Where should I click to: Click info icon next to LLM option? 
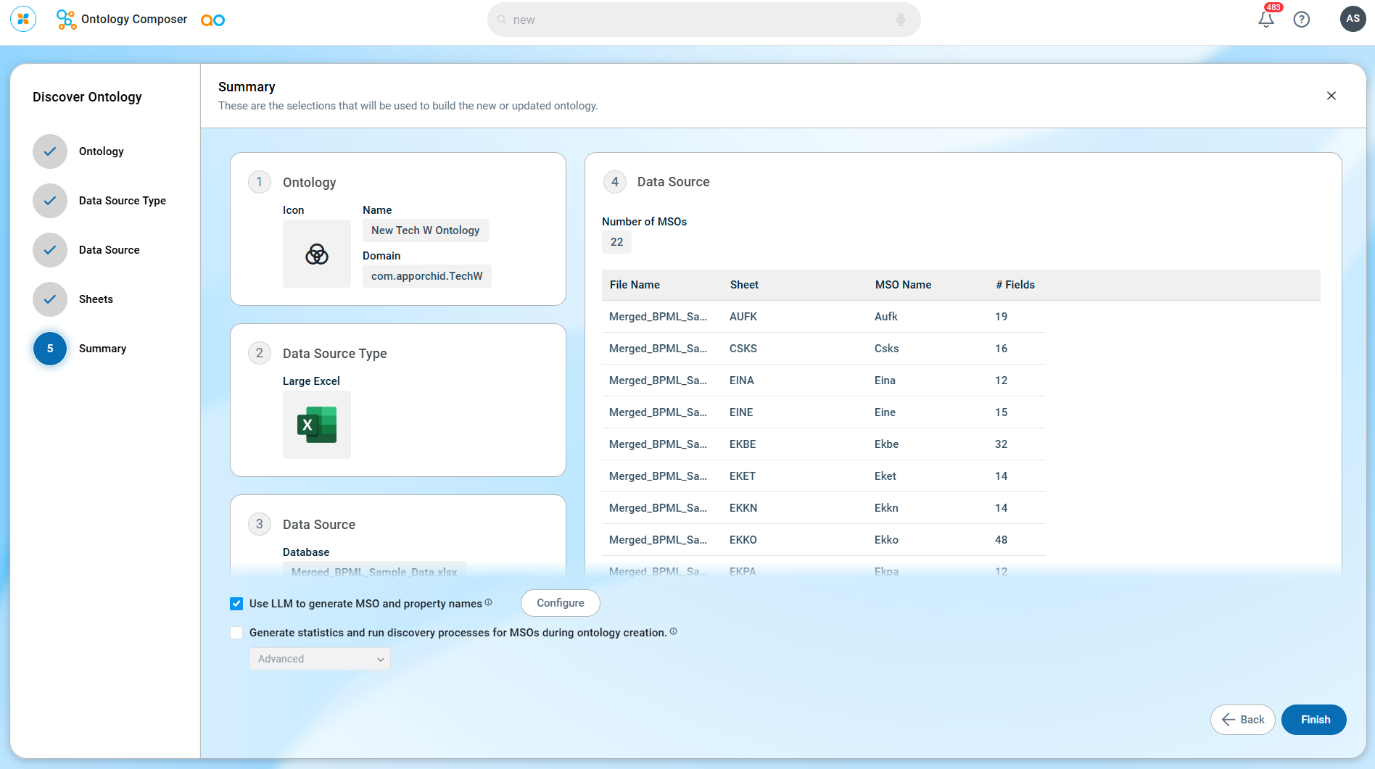tap(488, 602)
